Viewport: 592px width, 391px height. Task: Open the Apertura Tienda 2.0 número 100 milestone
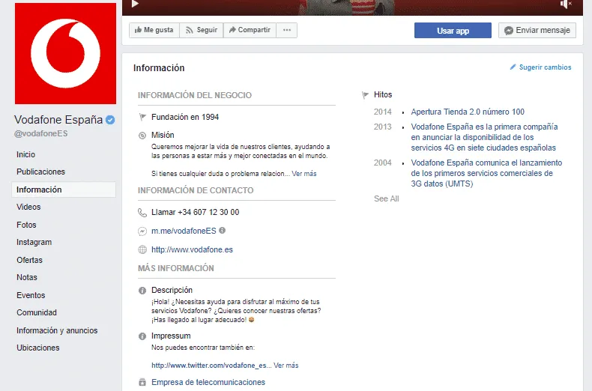468,112
